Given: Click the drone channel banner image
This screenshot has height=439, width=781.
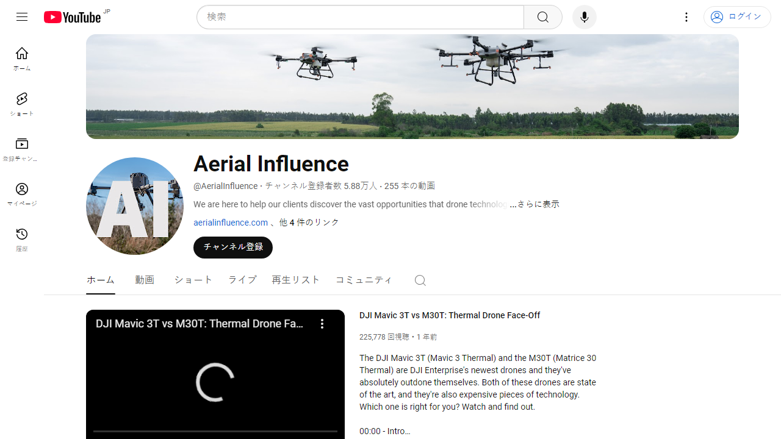Looking at the screenshot, I should pyautogui.click(x=412, y=87).
